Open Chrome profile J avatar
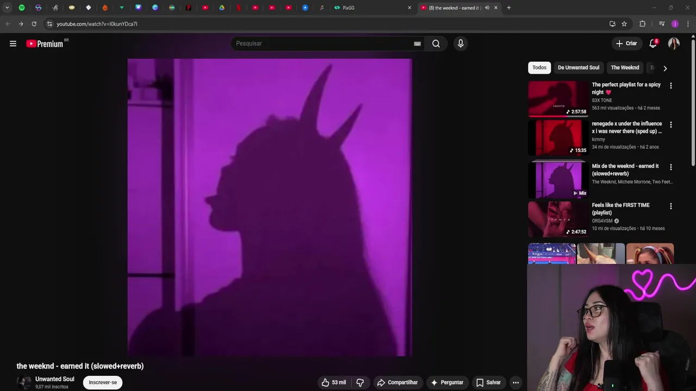Image resolution: width=696 pixels, height=391 pixels. (675, 24)
